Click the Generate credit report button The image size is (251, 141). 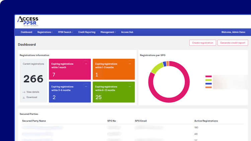coord(233,43)
